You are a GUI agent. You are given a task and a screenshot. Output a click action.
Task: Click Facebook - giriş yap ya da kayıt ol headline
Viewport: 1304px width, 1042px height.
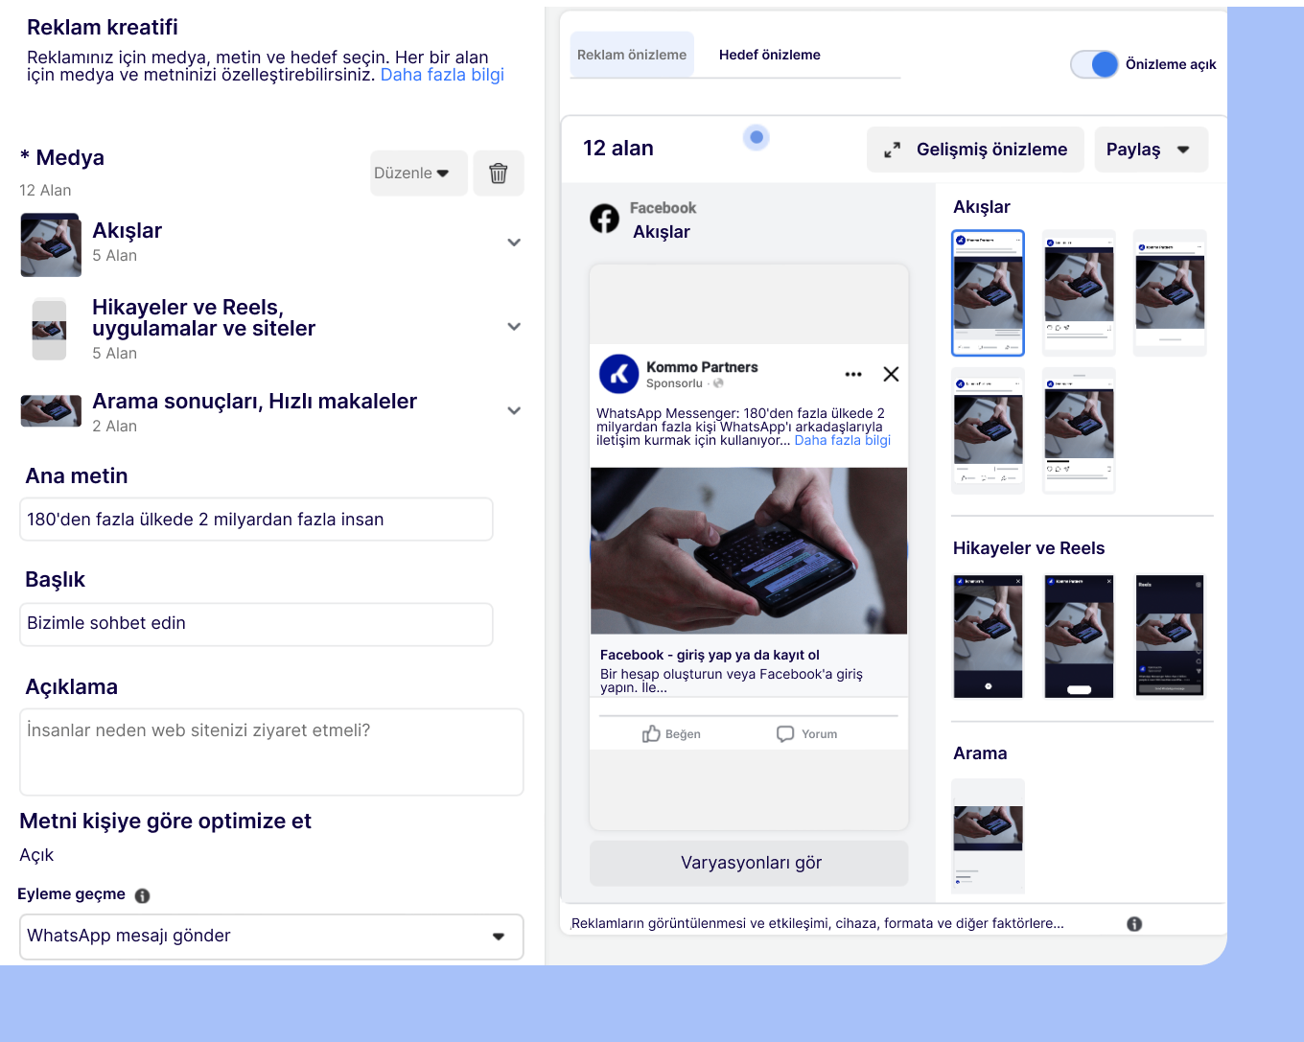(x=710, y=655)
